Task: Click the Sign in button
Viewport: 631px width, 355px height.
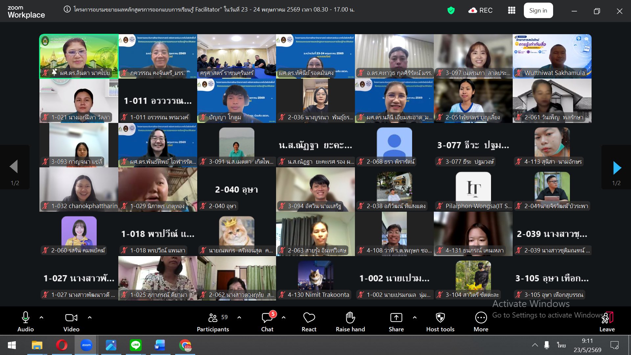Action: pyautogui.click(x=538, y=11)
